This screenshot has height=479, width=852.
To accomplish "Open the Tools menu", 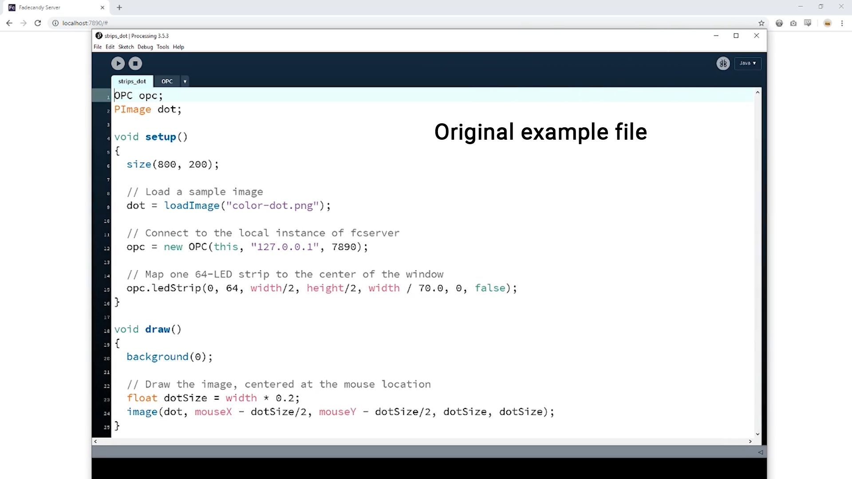I will 163,47.
